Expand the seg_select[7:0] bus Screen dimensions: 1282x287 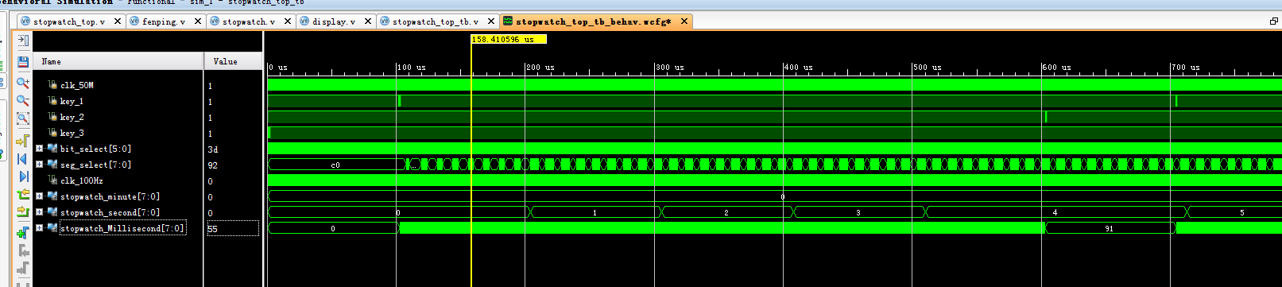(39, 164)
